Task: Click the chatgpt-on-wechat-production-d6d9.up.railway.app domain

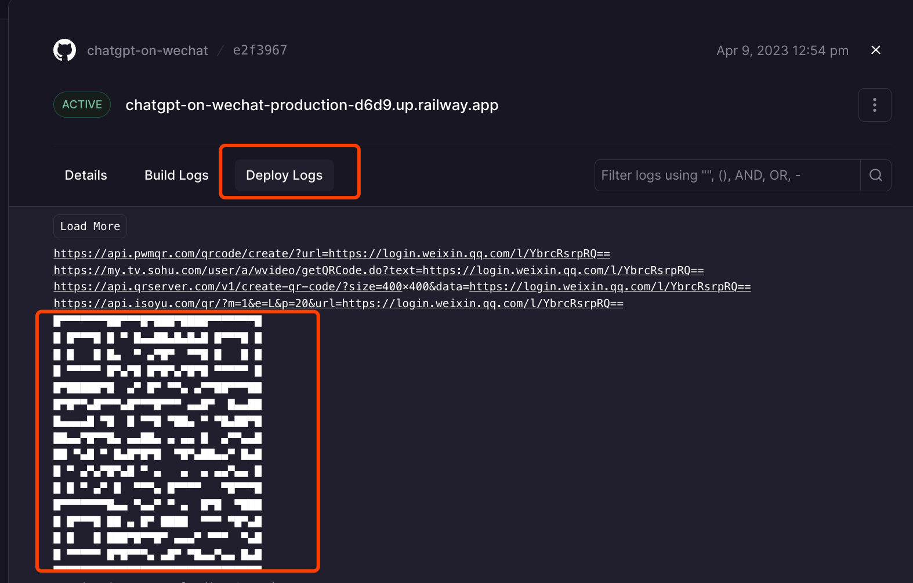Action: (312, 105)
